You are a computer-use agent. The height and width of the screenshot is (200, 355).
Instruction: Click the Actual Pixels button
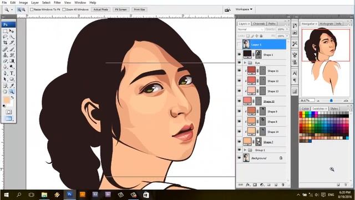click(100, 9)
